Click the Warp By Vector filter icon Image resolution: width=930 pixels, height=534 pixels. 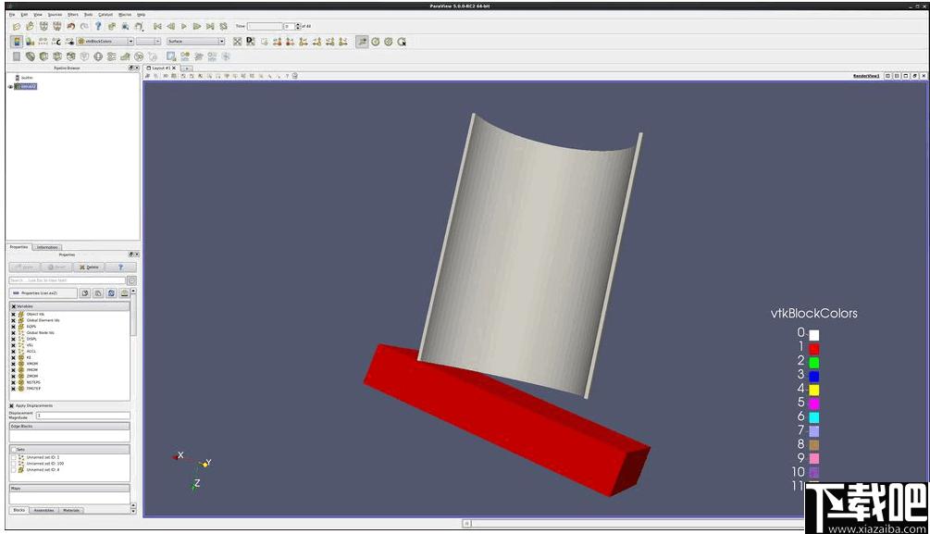(125, 56)
